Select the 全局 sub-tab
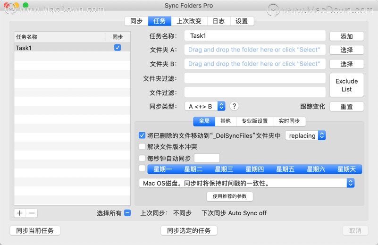The height and width of the screenshot is (245, 378). pos(204,121)
